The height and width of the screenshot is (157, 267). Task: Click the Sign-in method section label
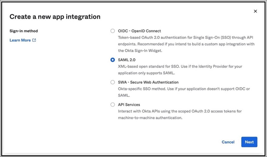[24, 31]
